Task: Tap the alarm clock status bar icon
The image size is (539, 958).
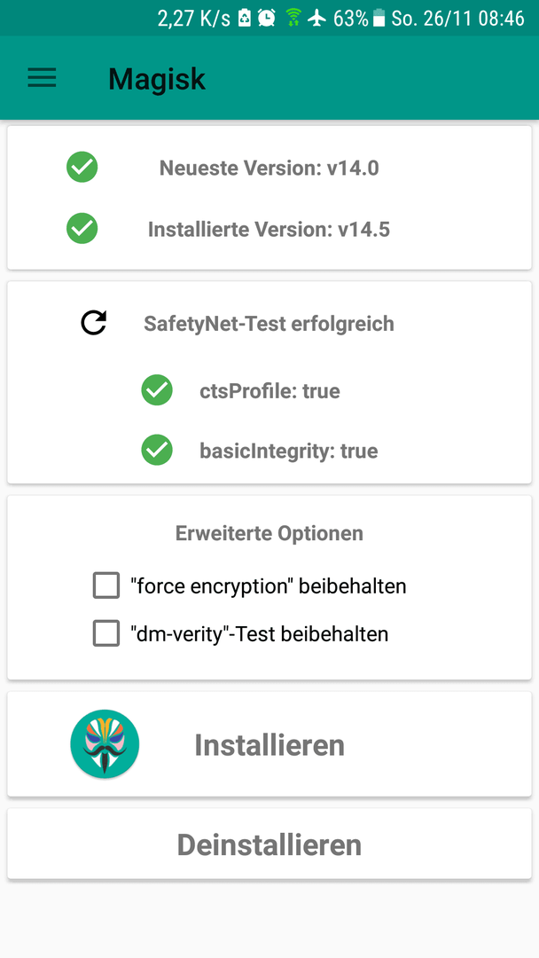Action: [267, 18]
